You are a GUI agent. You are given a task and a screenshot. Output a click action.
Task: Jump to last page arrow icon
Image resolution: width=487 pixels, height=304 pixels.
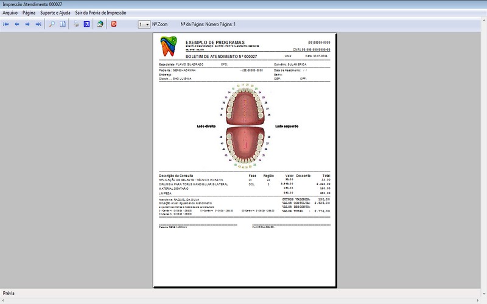38,24
